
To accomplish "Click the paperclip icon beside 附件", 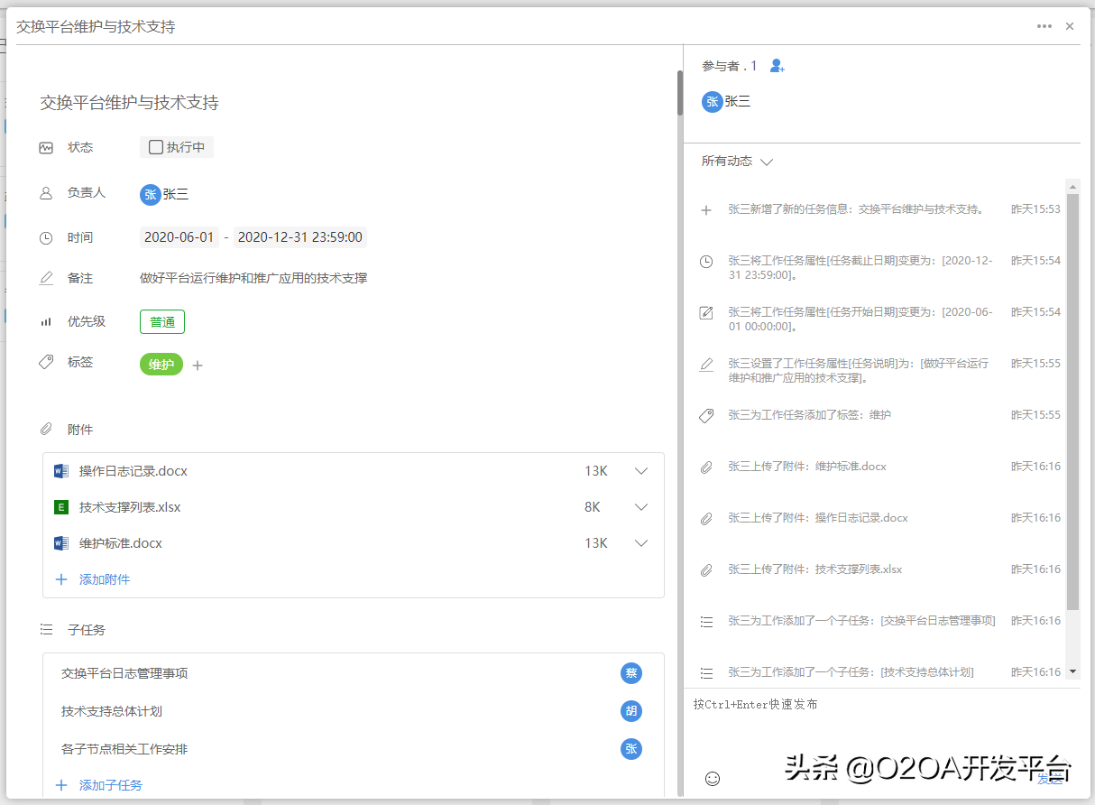I will 46,429.
